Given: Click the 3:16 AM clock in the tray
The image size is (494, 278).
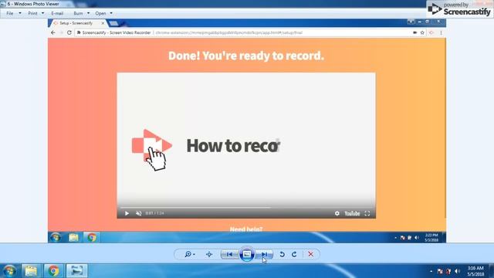Looking at the screenshot, I should coord(475,271).
